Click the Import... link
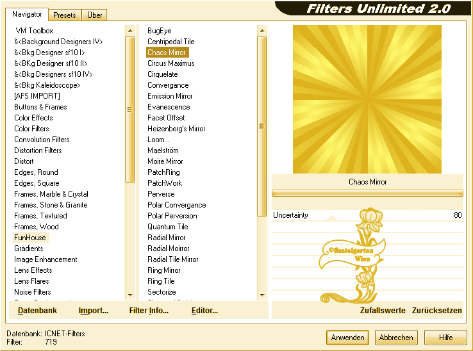This screenshot has width=473, height=351. pos(93,310)
